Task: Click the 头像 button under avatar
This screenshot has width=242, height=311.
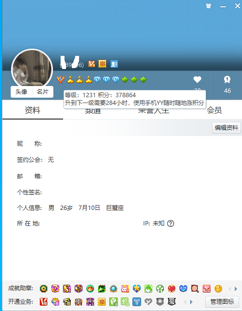Action: click(21, 92)
